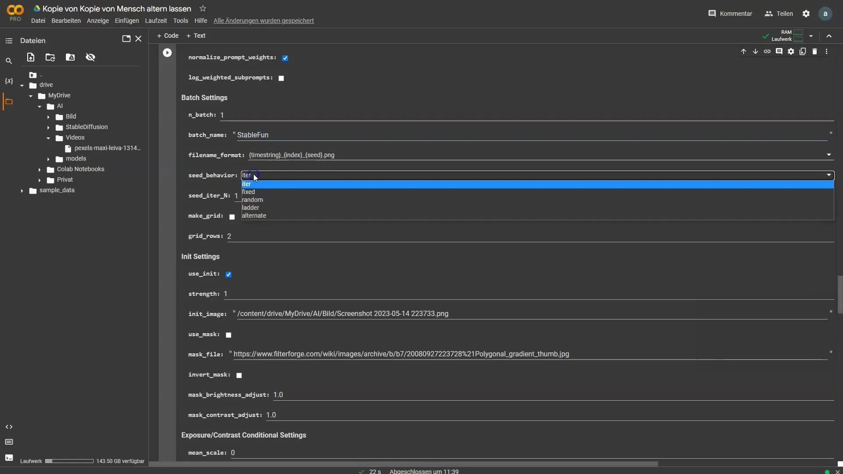This screenshot has width=843, height=474.
Task: Uncheck normalize_prompt_weights checkbox
Action: pyautogui.click(x=285, y=58)
